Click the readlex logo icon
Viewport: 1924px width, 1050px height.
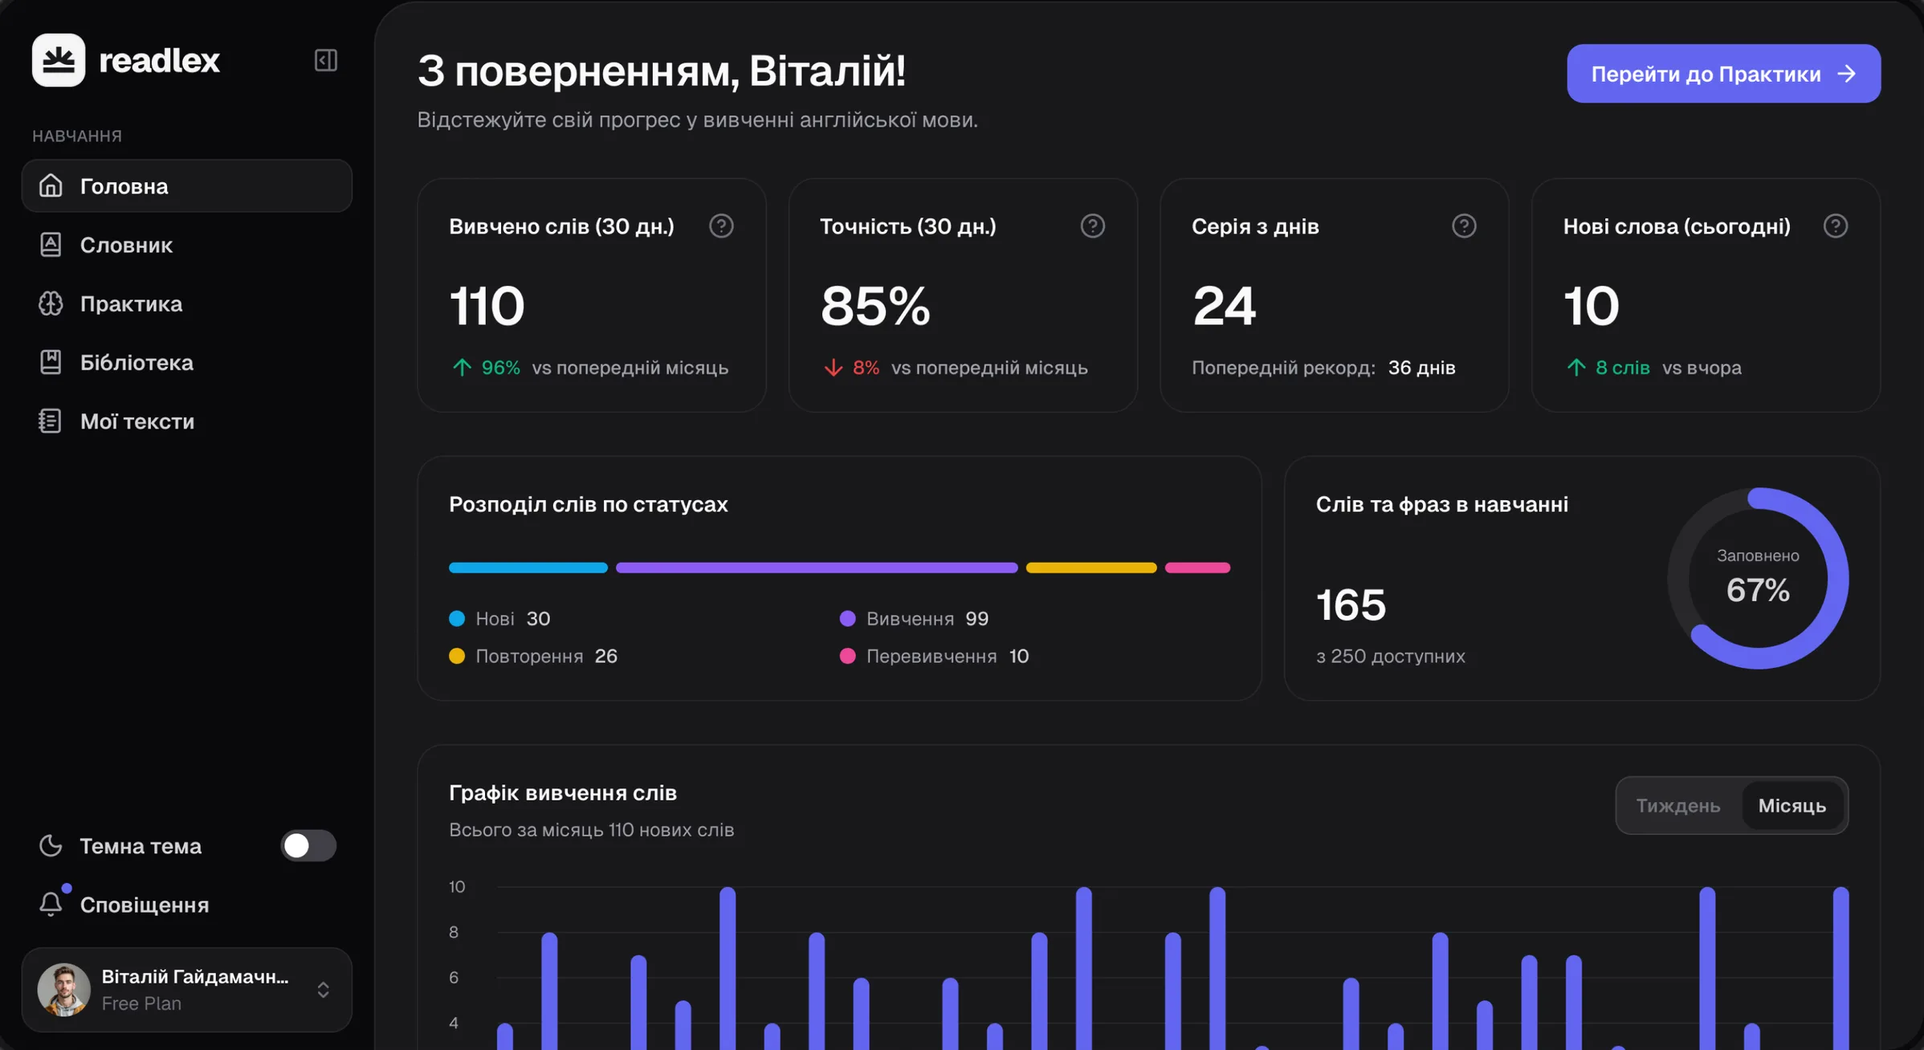[x=59, y=60]
